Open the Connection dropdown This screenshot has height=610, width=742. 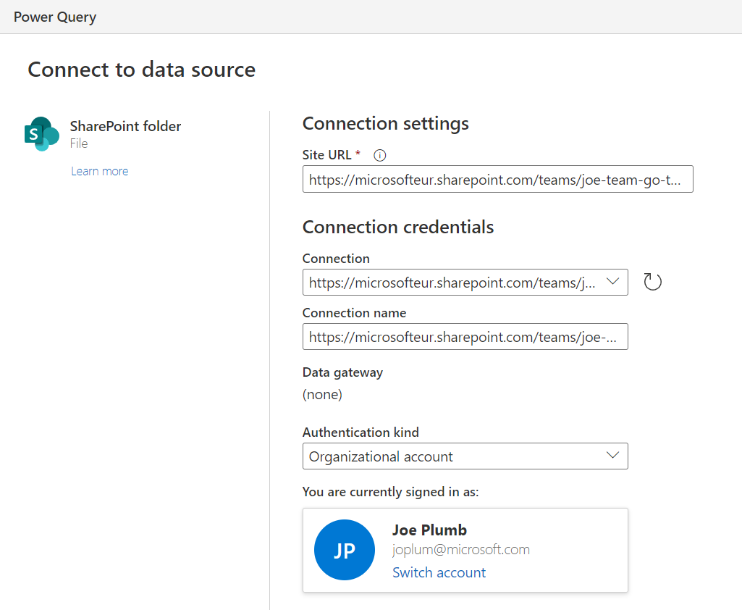(465, 283)
